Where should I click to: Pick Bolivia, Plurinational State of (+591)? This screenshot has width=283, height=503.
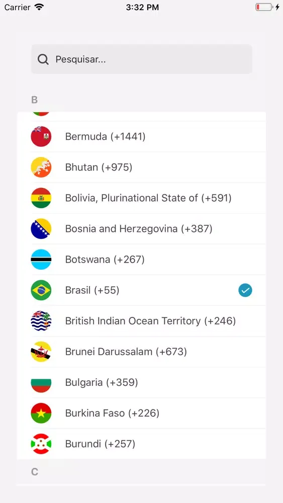click(141, 198)
